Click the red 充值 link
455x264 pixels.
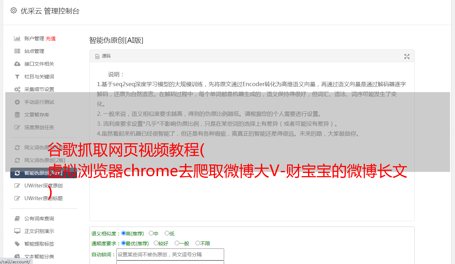tap(51, 38)
